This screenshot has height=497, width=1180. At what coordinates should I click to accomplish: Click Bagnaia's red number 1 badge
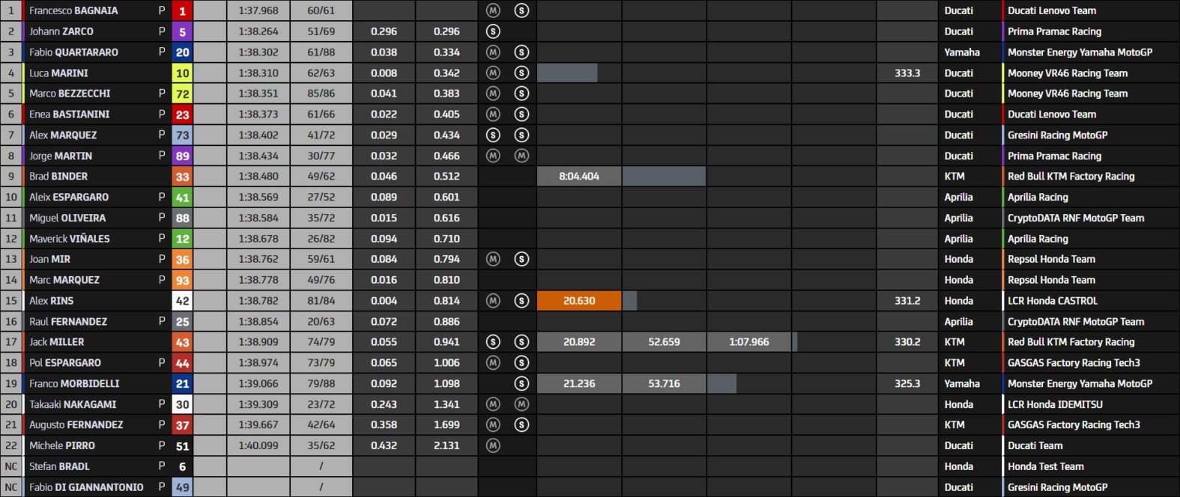(182, 10)
